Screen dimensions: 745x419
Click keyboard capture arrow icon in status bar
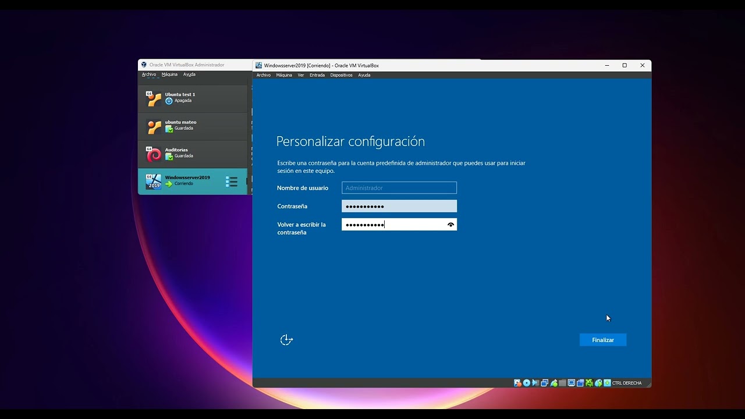(x=607, y=383)
